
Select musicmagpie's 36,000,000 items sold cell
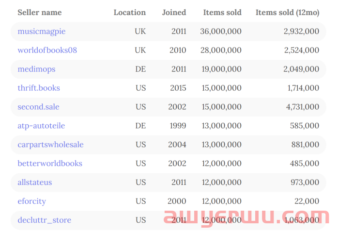tap(221, 32)
